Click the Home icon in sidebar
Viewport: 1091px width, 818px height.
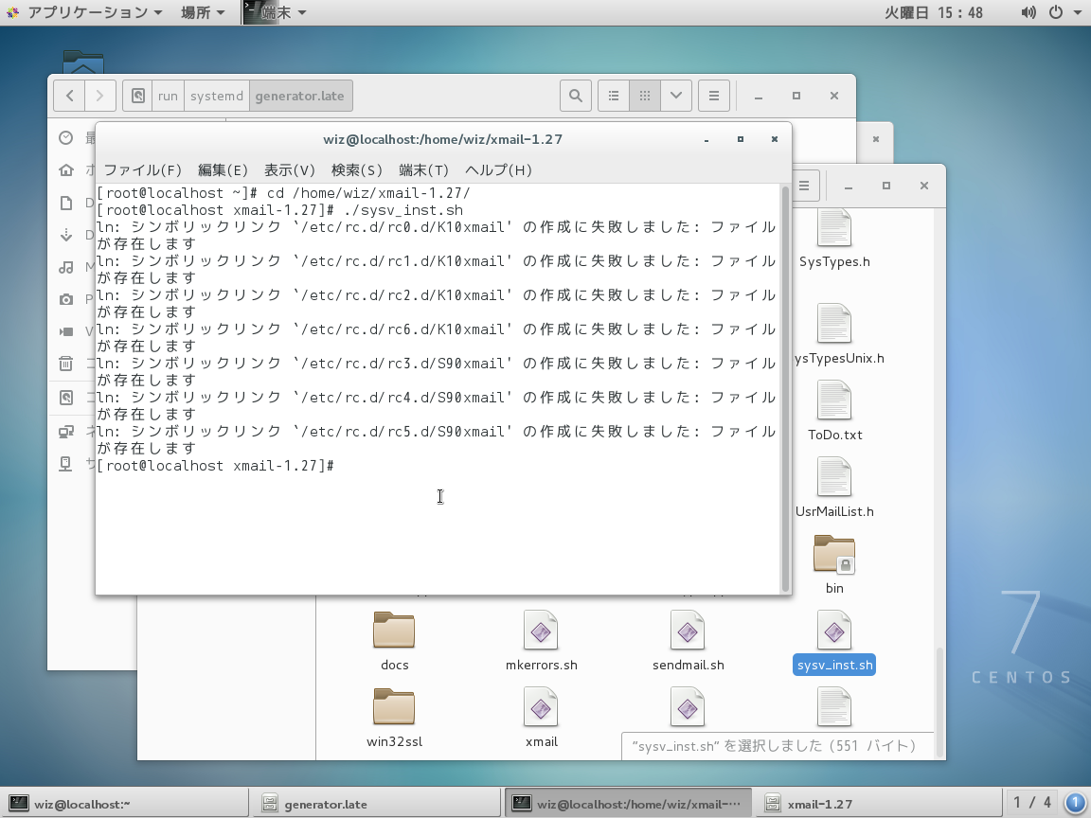pyautogui.click(x=66, y=169)
